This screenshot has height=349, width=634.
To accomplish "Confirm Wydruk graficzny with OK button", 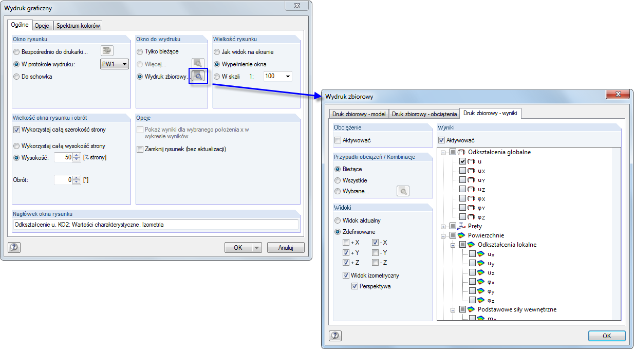I will [238, 247].
